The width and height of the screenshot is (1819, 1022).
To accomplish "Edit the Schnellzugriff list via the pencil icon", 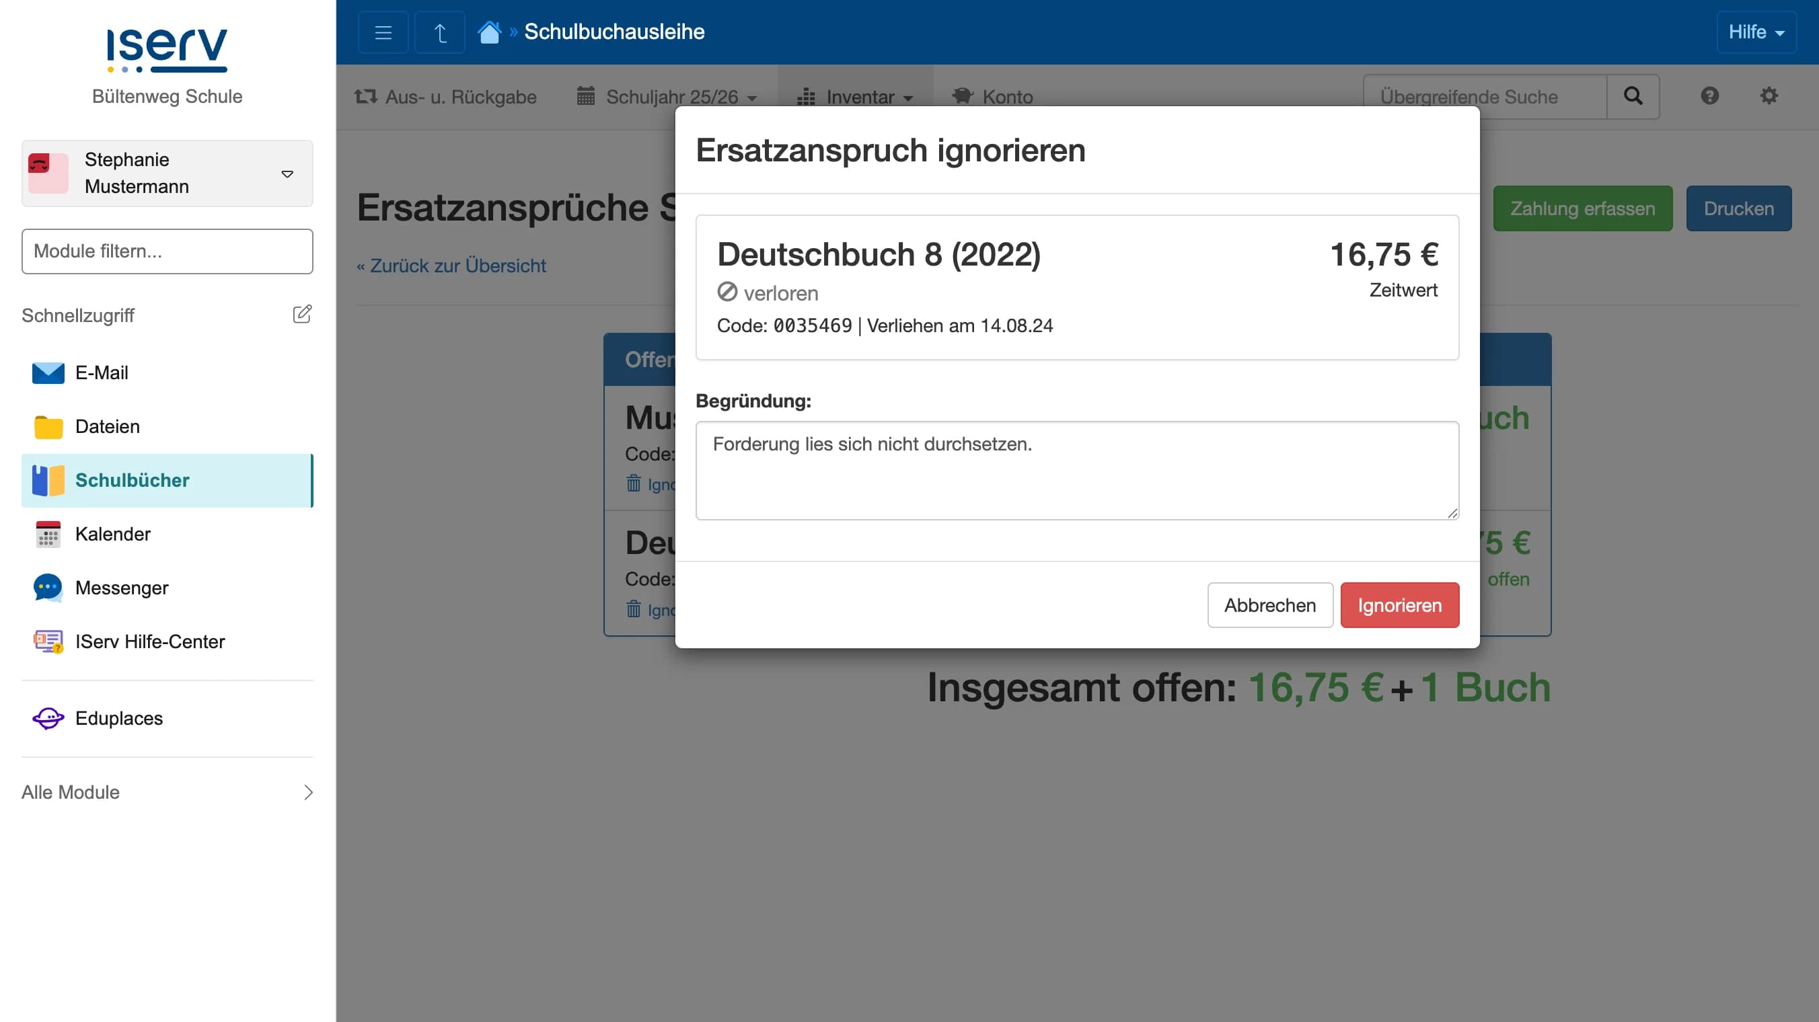I will 302,314.
